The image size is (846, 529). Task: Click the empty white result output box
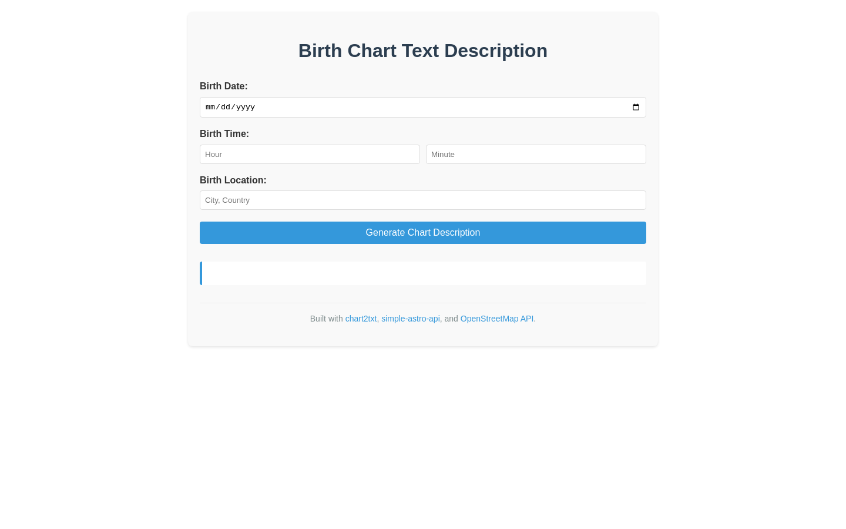click(x=423, y=273)
